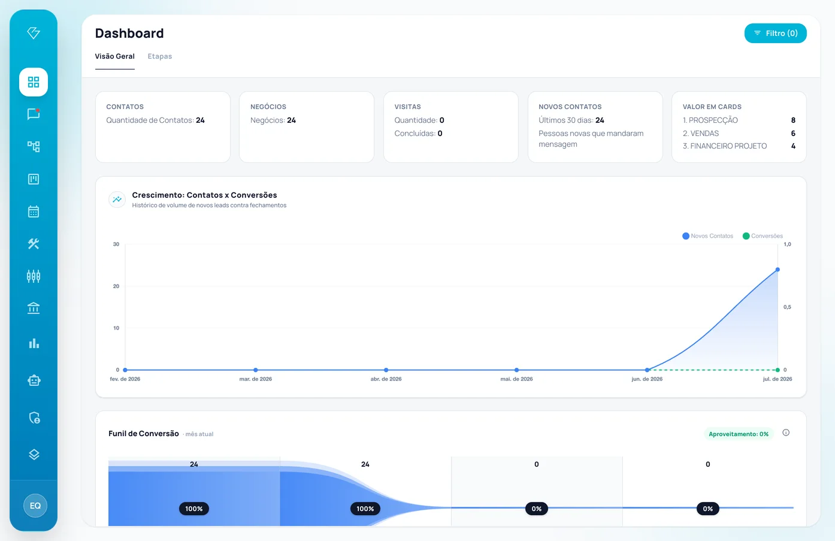Click the diamond logo icon in sidebar

[x=34, y=33]
